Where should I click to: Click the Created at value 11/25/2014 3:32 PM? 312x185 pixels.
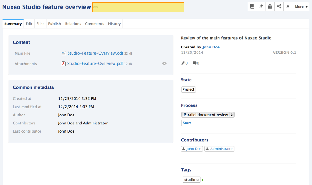pyautogui.click(x=77, y=98)
